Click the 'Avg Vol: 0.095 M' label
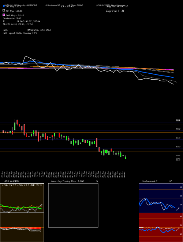 [117, 7]
